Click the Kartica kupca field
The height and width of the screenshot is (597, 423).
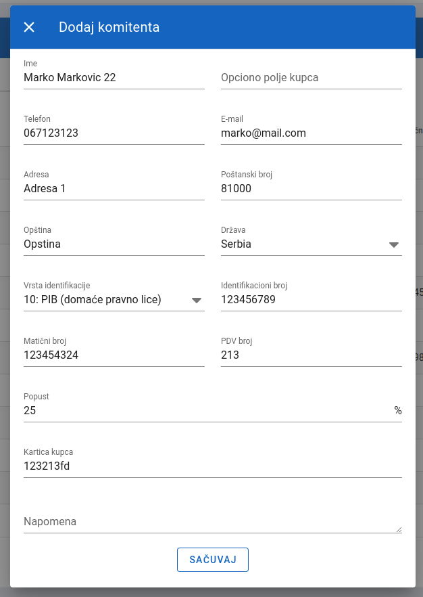(x=212, y=466)
